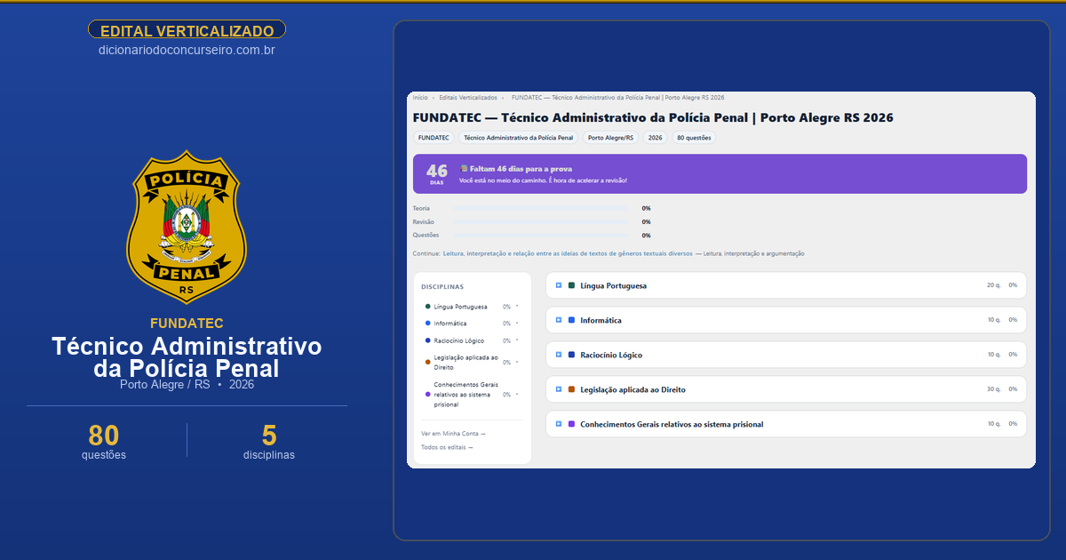This screenshot has height=560, width=1066.
Task: Click the Teoria 0% value
Action: point(646,208)
